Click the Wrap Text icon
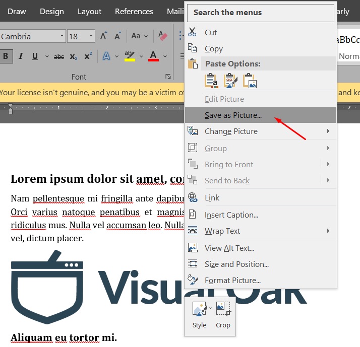Viewport: 360px width, 347px height. click(193, 230)
